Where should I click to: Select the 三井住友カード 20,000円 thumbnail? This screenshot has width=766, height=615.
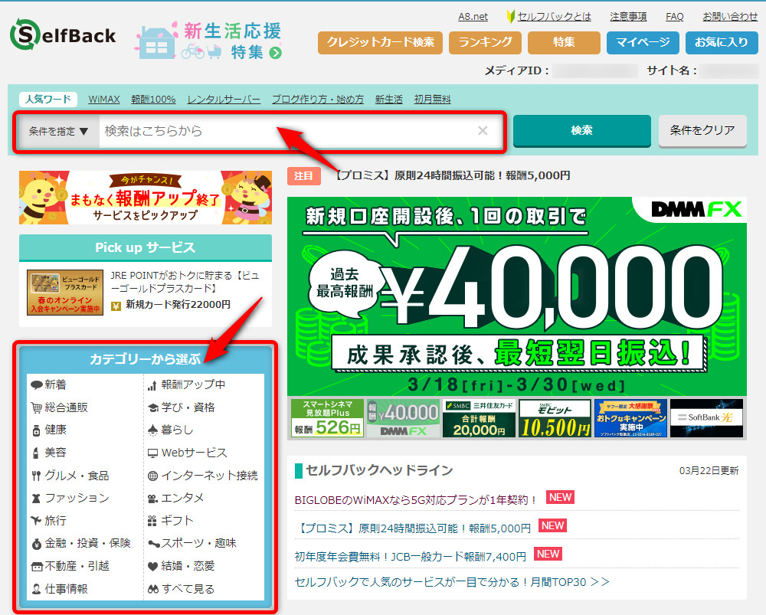coord(479,418)
